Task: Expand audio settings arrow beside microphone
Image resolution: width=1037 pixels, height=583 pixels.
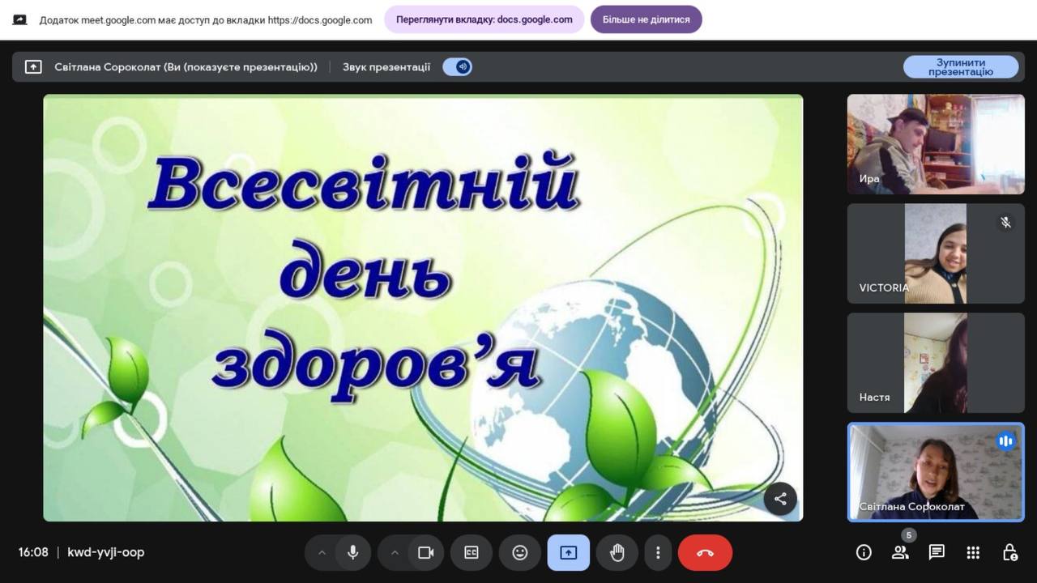Action: [x=322, y=552]
